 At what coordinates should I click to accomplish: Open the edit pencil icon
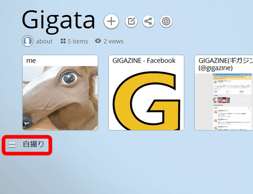[131, 21]
